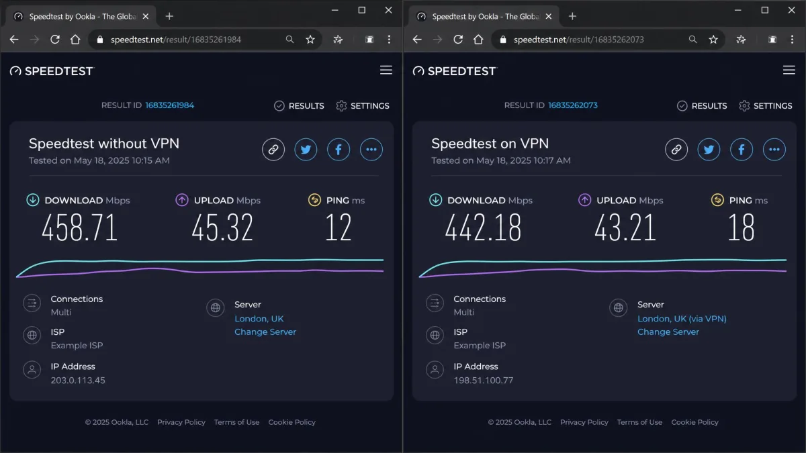Open more options for Speedtest without VPN result
This screenshot has width=806, height=453.
(x=371, y=150)
